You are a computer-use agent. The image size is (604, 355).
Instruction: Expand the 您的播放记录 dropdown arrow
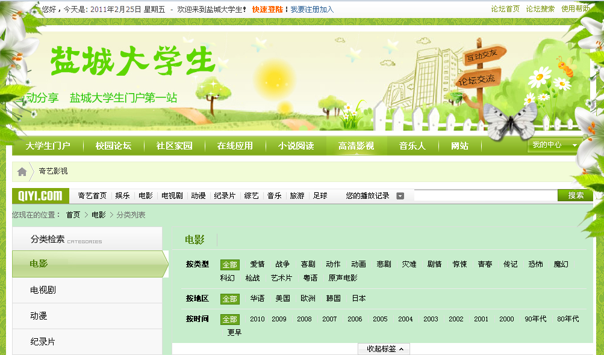tap(399, 195)
